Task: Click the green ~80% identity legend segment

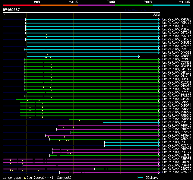Action: 134,5
